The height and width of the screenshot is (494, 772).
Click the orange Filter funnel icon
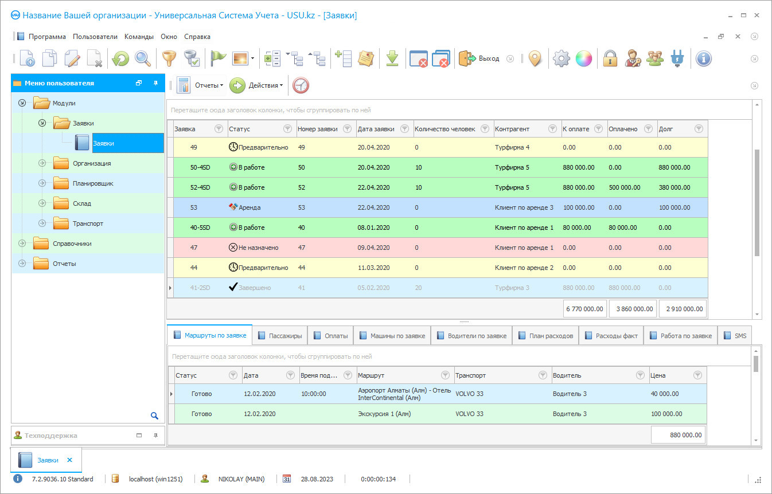click(x=169, y=58)
